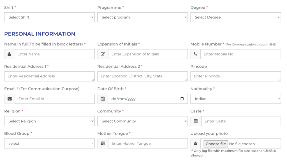Click the Choose file button to upload photo
The image size is (287, 162).
click(215, 144)
